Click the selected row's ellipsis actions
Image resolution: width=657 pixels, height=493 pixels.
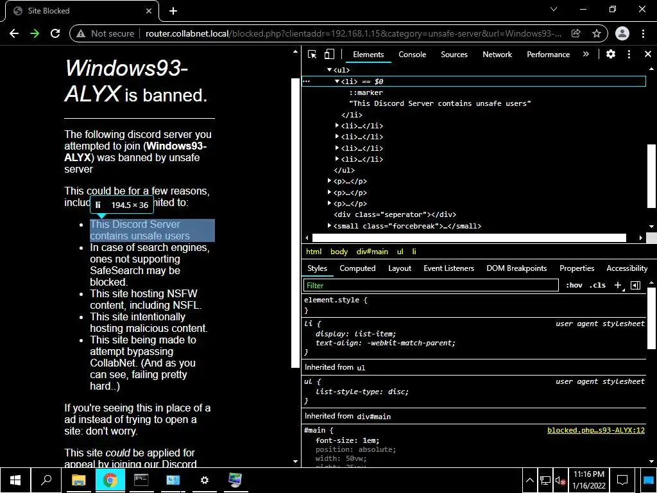306,82
